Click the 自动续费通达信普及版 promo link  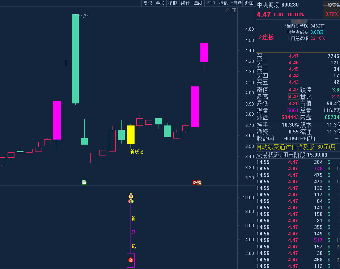285,147
